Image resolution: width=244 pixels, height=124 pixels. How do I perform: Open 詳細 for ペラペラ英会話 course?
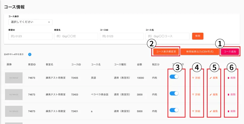[196, 94]
